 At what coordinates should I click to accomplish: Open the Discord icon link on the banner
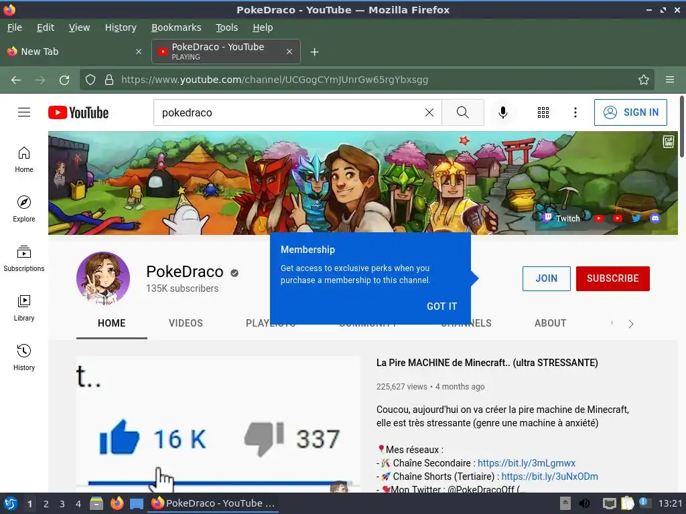point(655,218)
